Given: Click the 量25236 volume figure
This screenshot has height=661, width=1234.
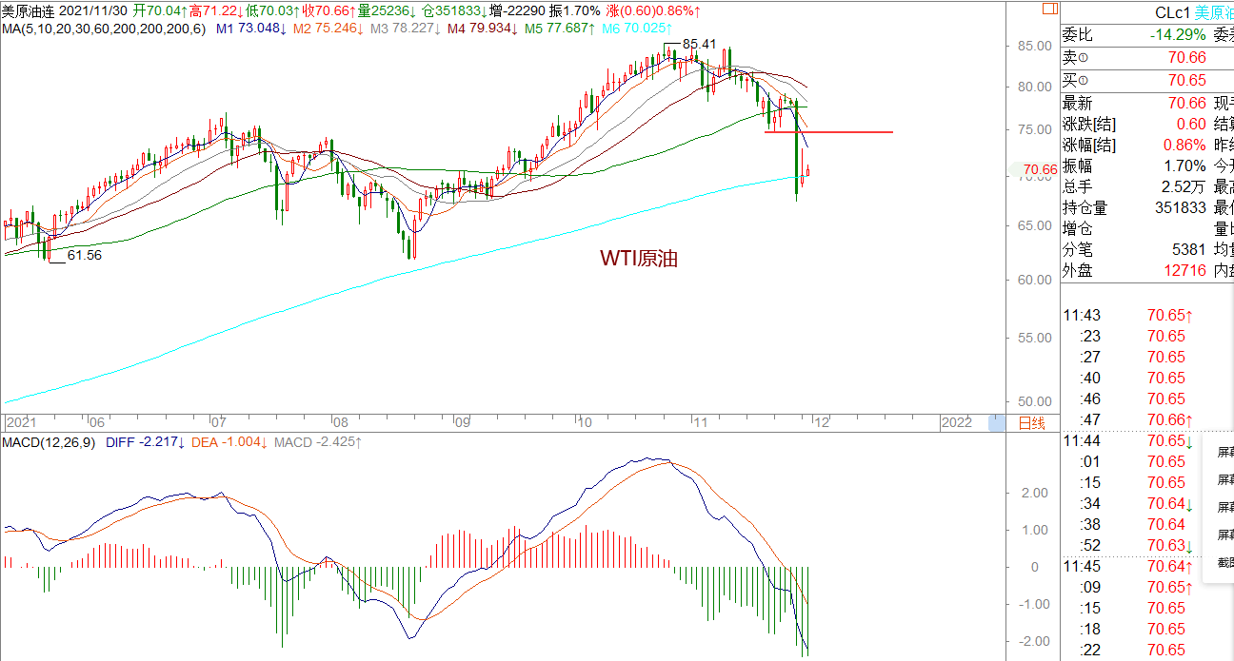Looking at the screenshot, I should [388, 10].
